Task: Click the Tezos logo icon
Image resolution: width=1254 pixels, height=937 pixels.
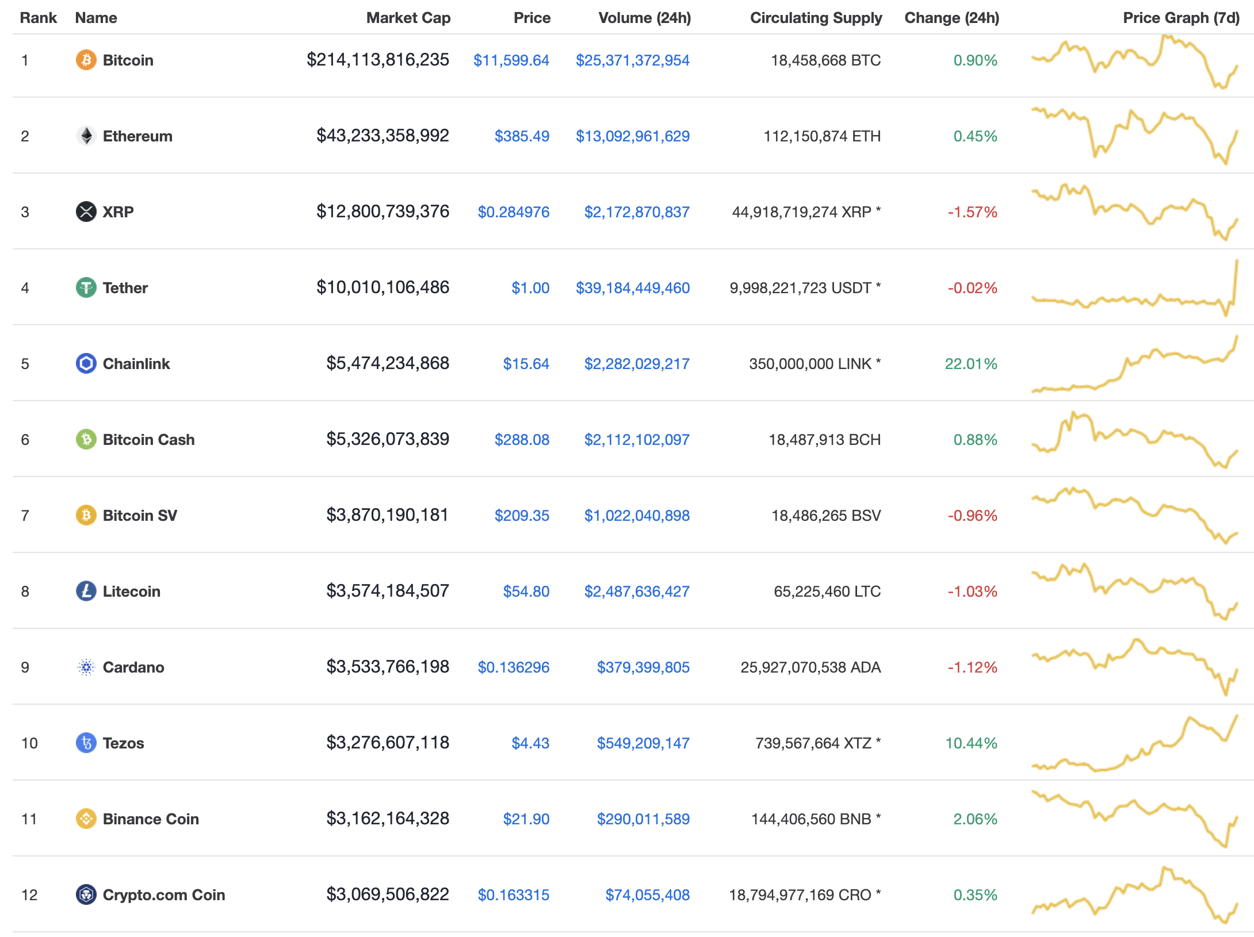Action: 86,743
